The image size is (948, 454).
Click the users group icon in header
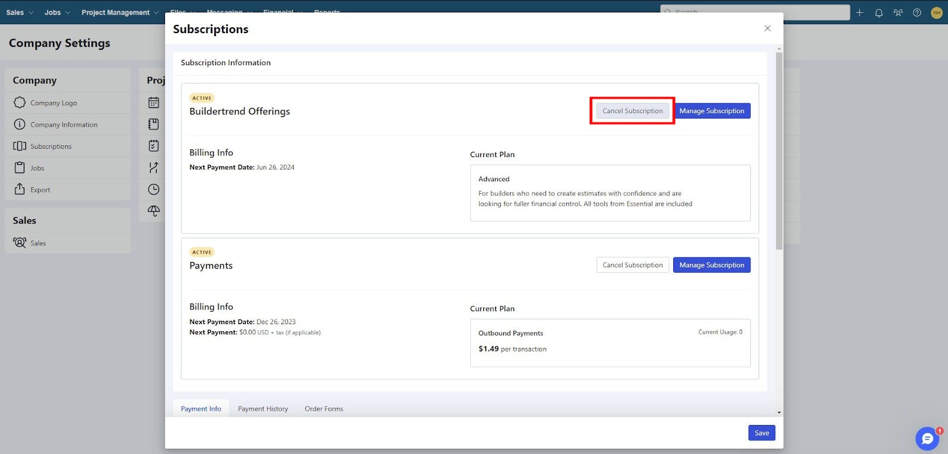point(898,12)
